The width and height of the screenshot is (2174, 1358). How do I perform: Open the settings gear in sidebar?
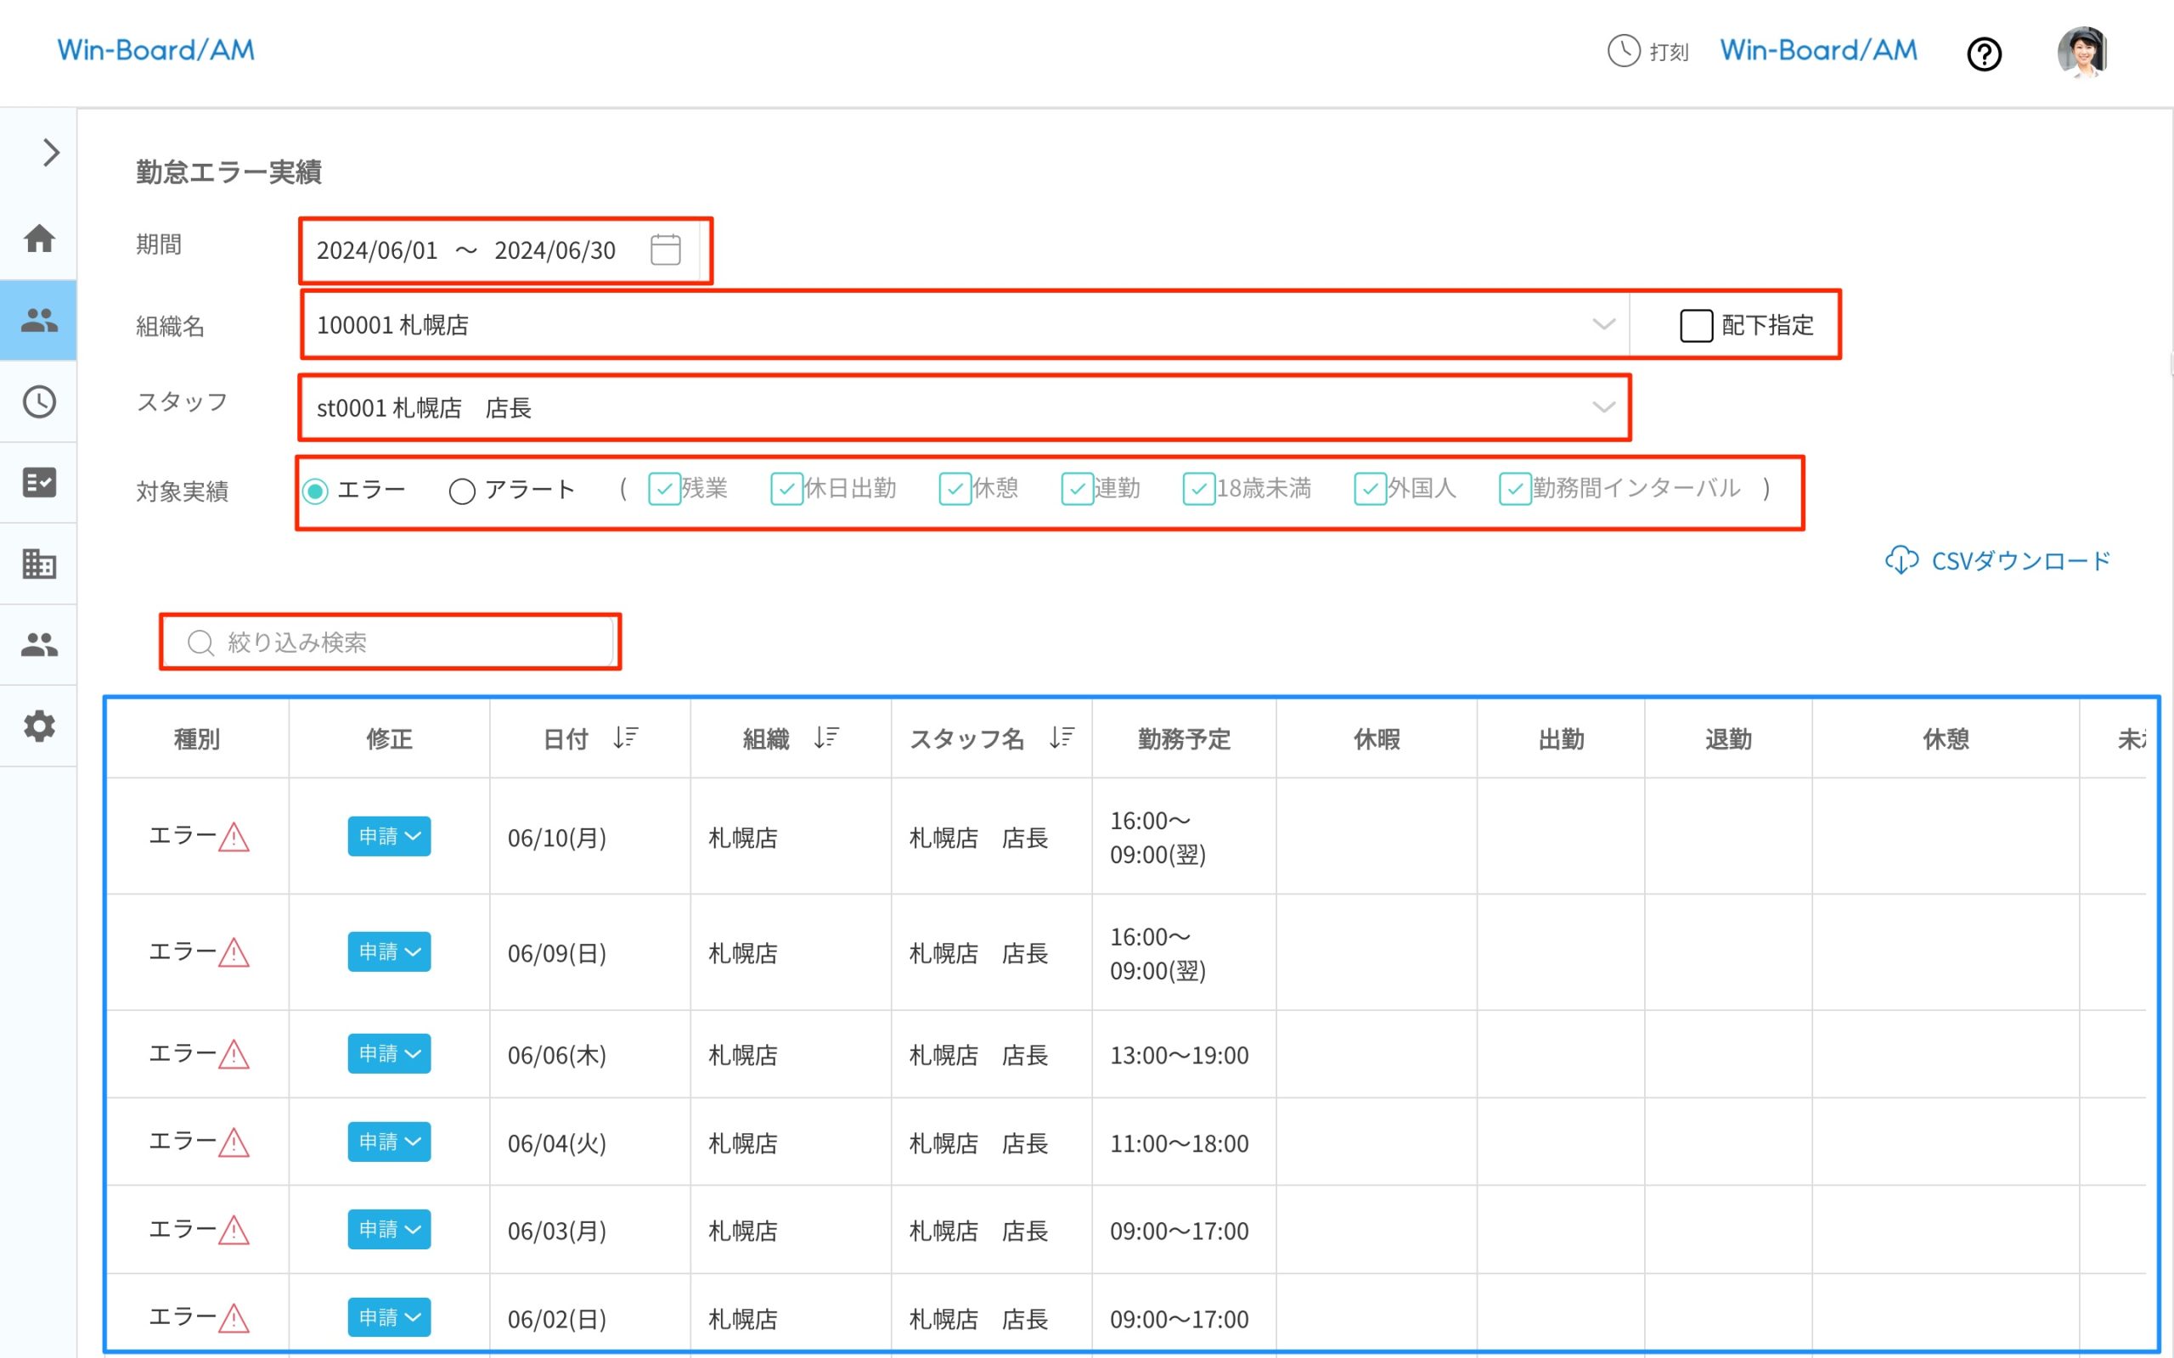[x=38, y=726]
